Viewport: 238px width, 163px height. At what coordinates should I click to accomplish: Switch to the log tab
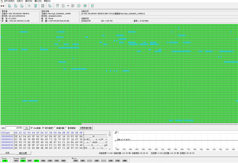7,153
